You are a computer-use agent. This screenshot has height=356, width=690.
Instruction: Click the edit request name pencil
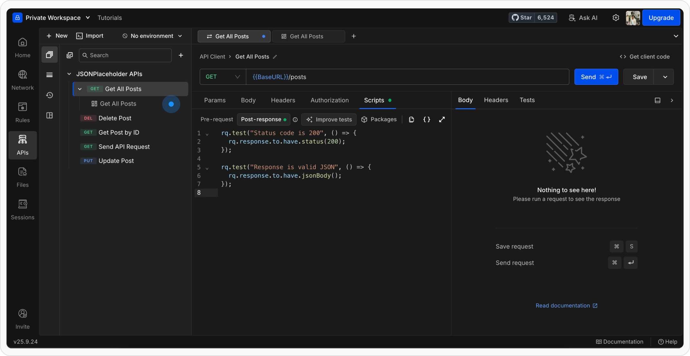tap(275, 57)
